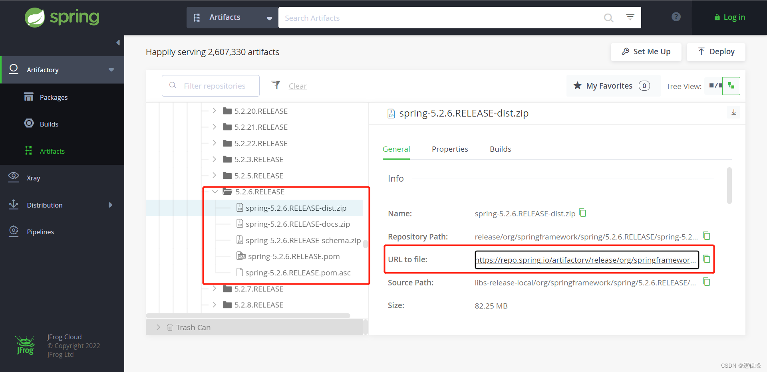Copy the Source Path value
767x372 pixels.
[707, 282]
